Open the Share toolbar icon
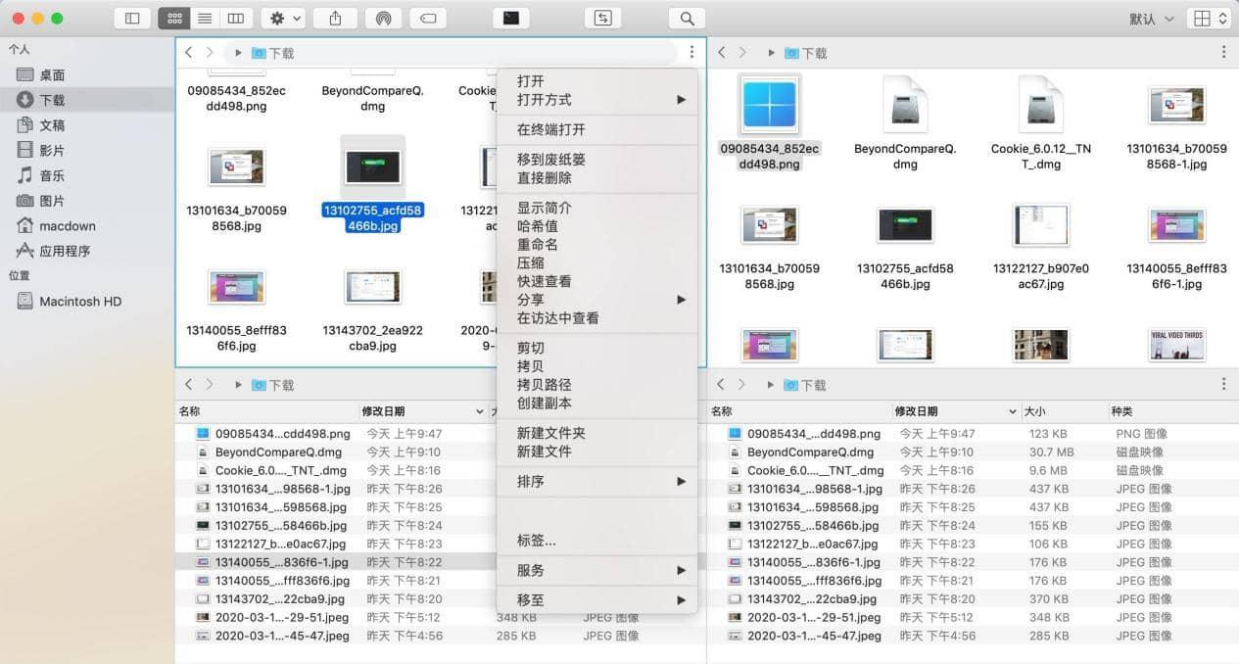Screen dimensions: 1239x664 (x=336, y=17)
